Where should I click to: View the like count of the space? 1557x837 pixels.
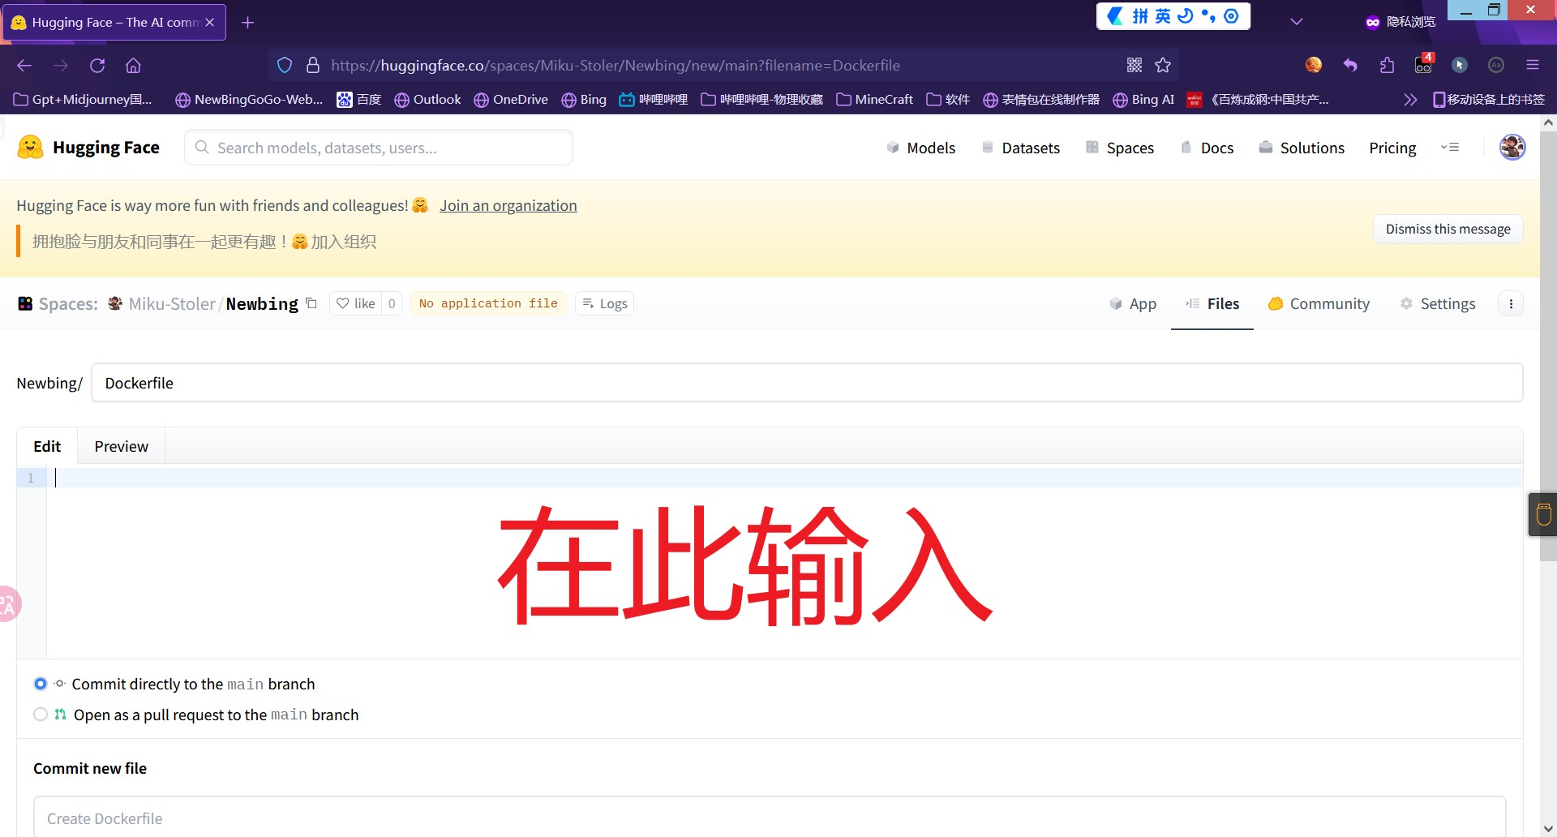[392, 303]
